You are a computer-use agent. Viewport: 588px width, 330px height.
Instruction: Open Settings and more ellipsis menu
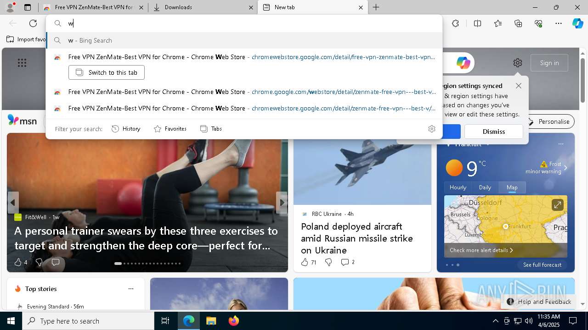click(559, 23)
